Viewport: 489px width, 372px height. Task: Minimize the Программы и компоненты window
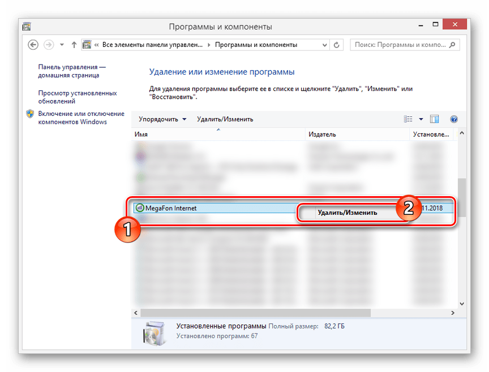(x=421, y=25)
